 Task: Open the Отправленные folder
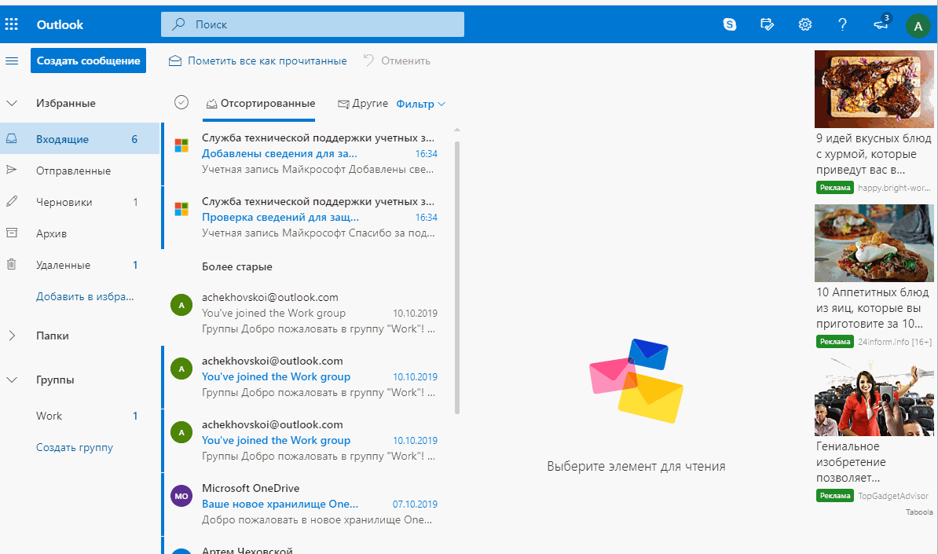coord(79,171)
